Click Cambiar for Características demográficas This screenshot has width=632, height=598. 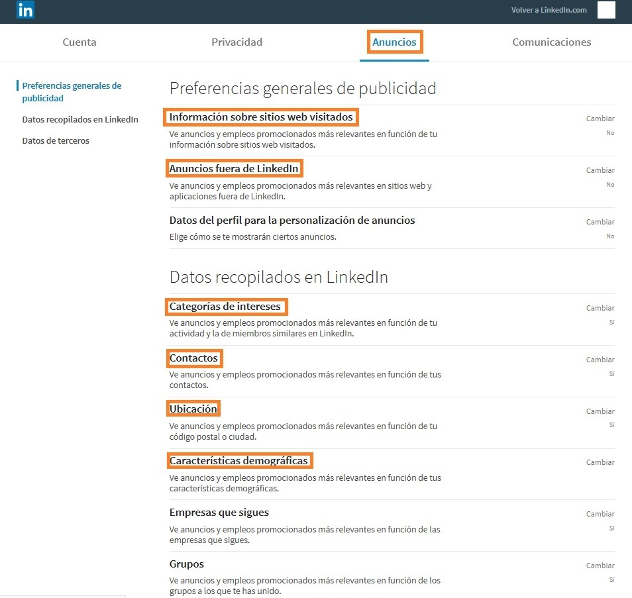600,462
